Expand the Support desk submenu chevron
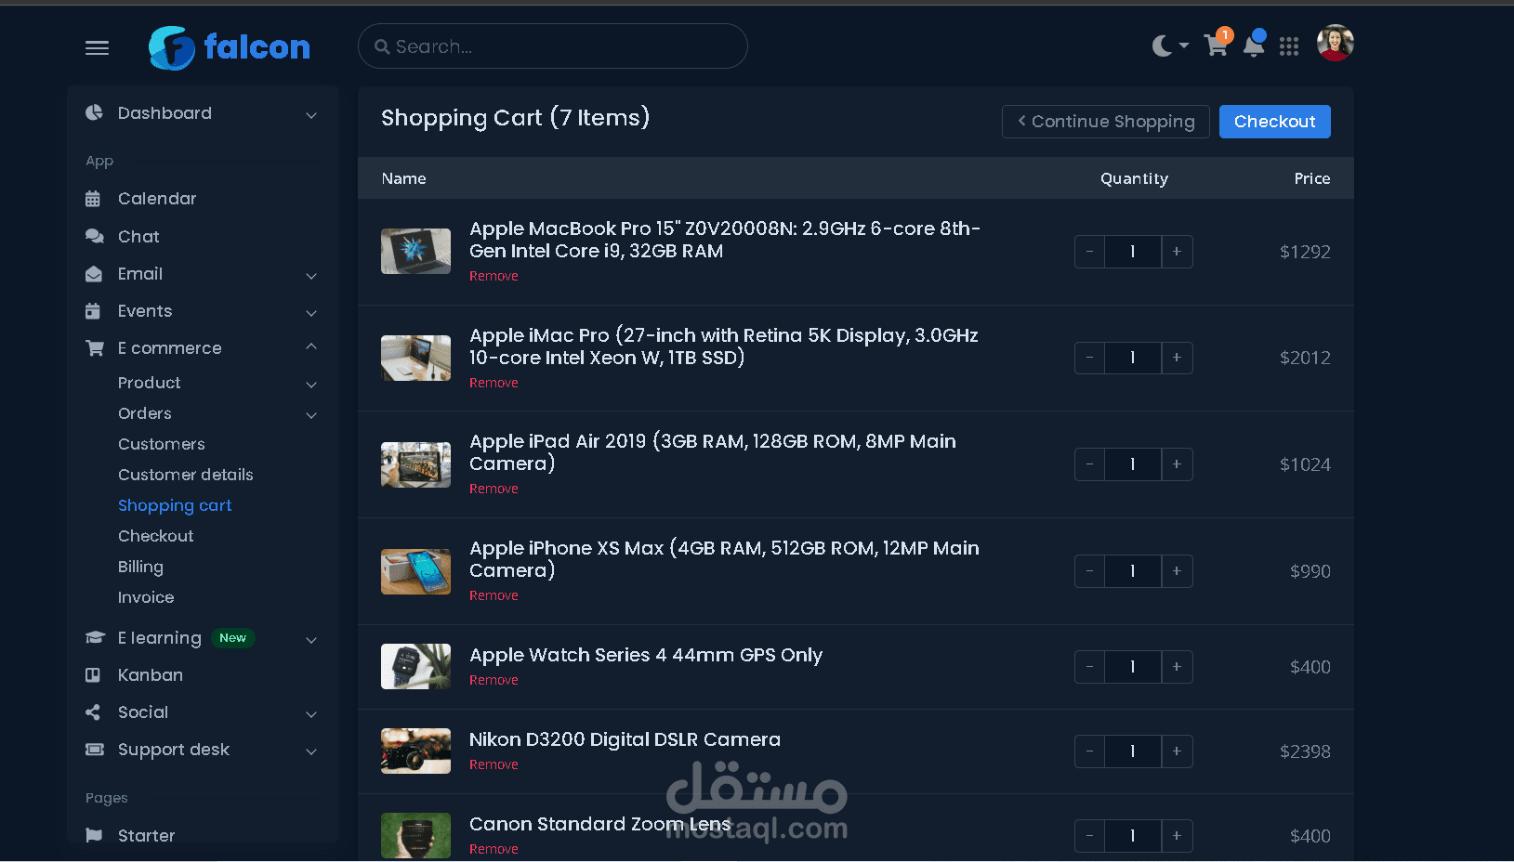 (x=311, y=751)
